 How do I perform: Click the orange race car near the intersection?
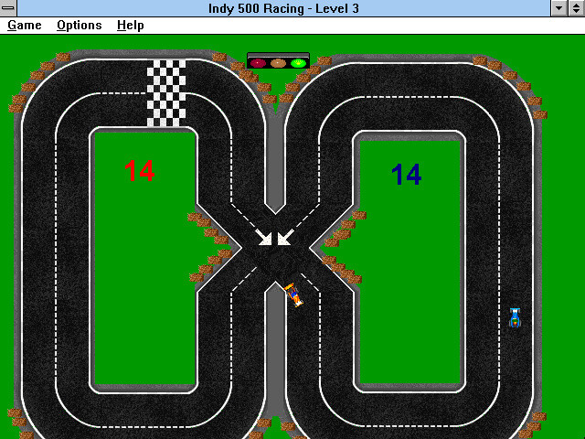point(293,294)
